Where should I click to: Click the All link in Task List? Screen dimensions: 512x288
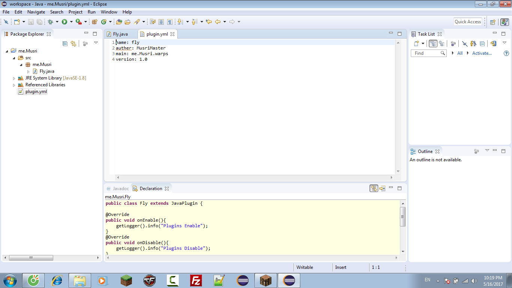(460, 53)
